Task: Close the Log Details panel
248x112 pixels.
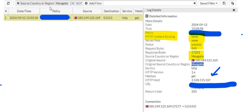Action: [x=234, y=10]
